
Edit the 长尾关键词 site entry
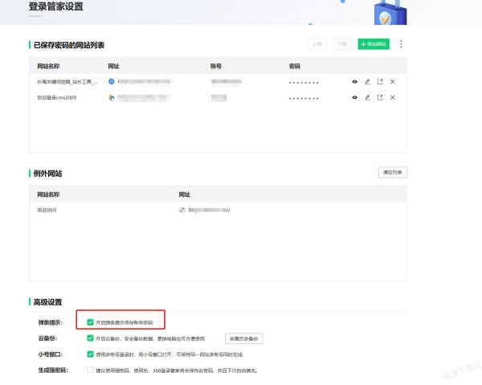pos(367,82)
